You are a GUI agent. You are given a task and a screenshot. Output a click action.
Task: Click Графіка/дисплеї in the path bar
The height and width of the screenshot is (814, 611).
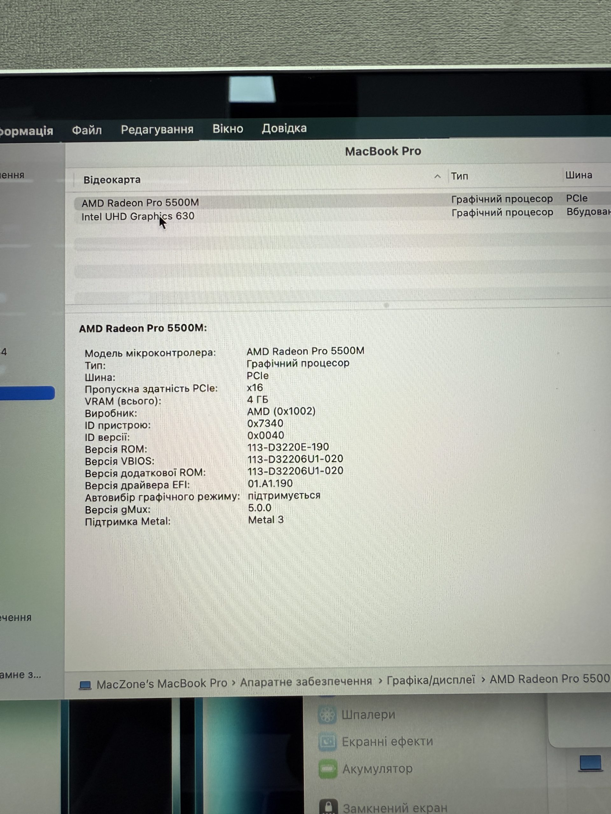coord(431,680)
